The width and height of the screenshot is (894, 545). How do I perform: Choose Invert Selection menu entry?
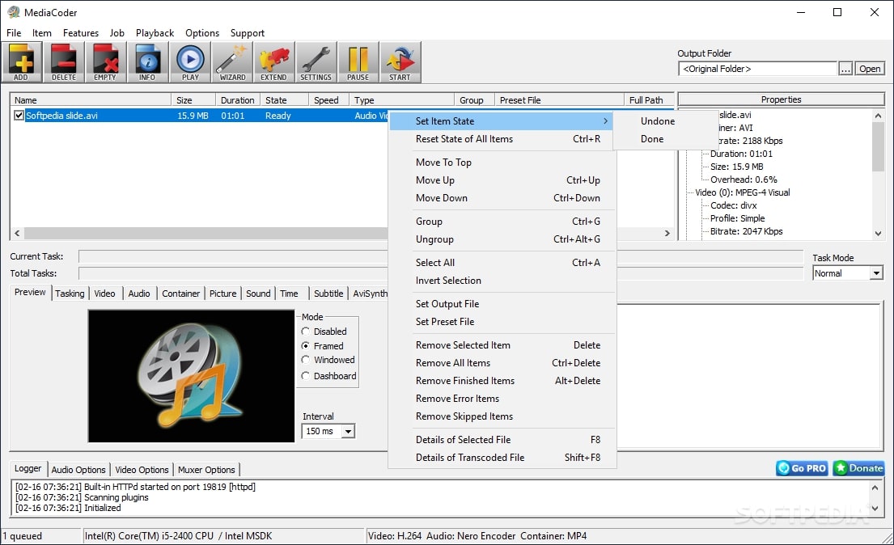click(x=502, y=280)
